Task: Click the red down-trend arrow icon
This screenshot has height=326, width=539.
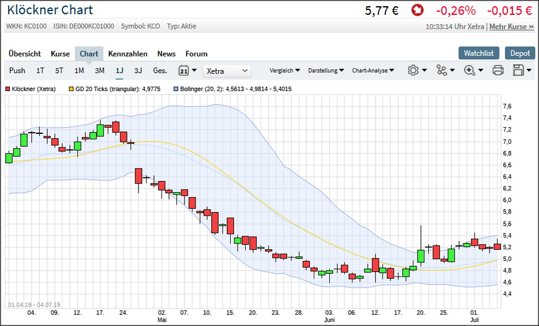Action: [417, 11]
